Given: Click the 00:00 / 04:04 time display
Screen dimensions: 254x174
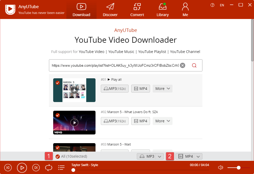Looking at the screenshot, I should tap(199, 165).
